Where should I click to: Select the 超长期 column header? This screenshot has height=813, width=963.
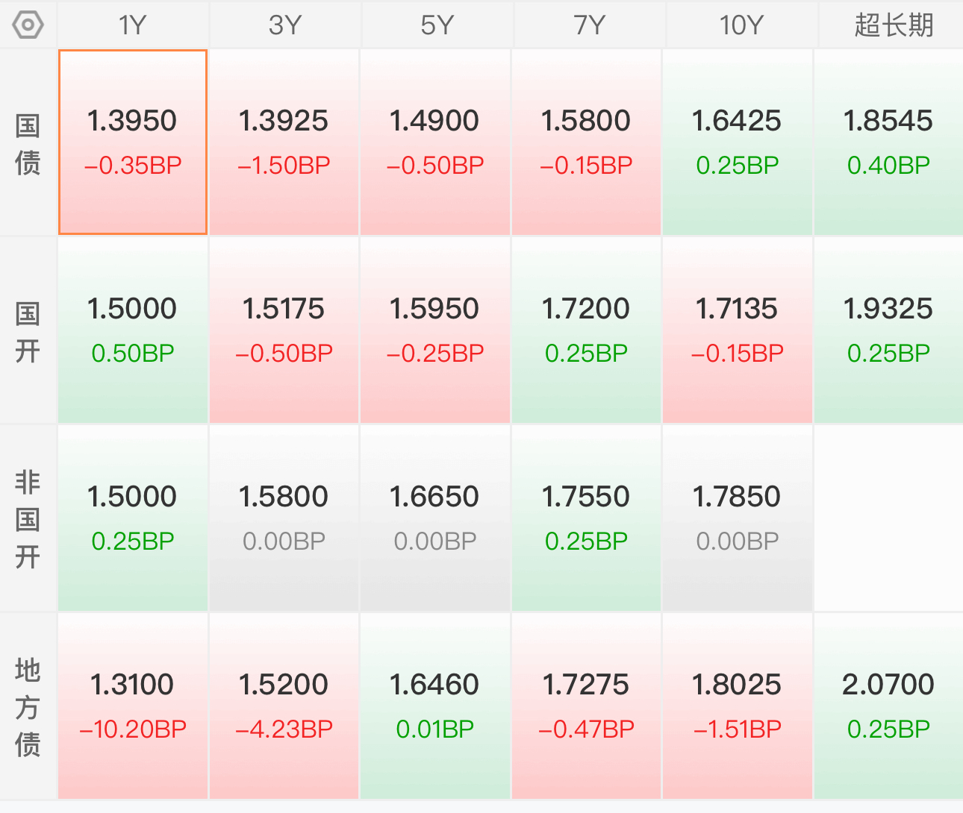coord(894,25)
